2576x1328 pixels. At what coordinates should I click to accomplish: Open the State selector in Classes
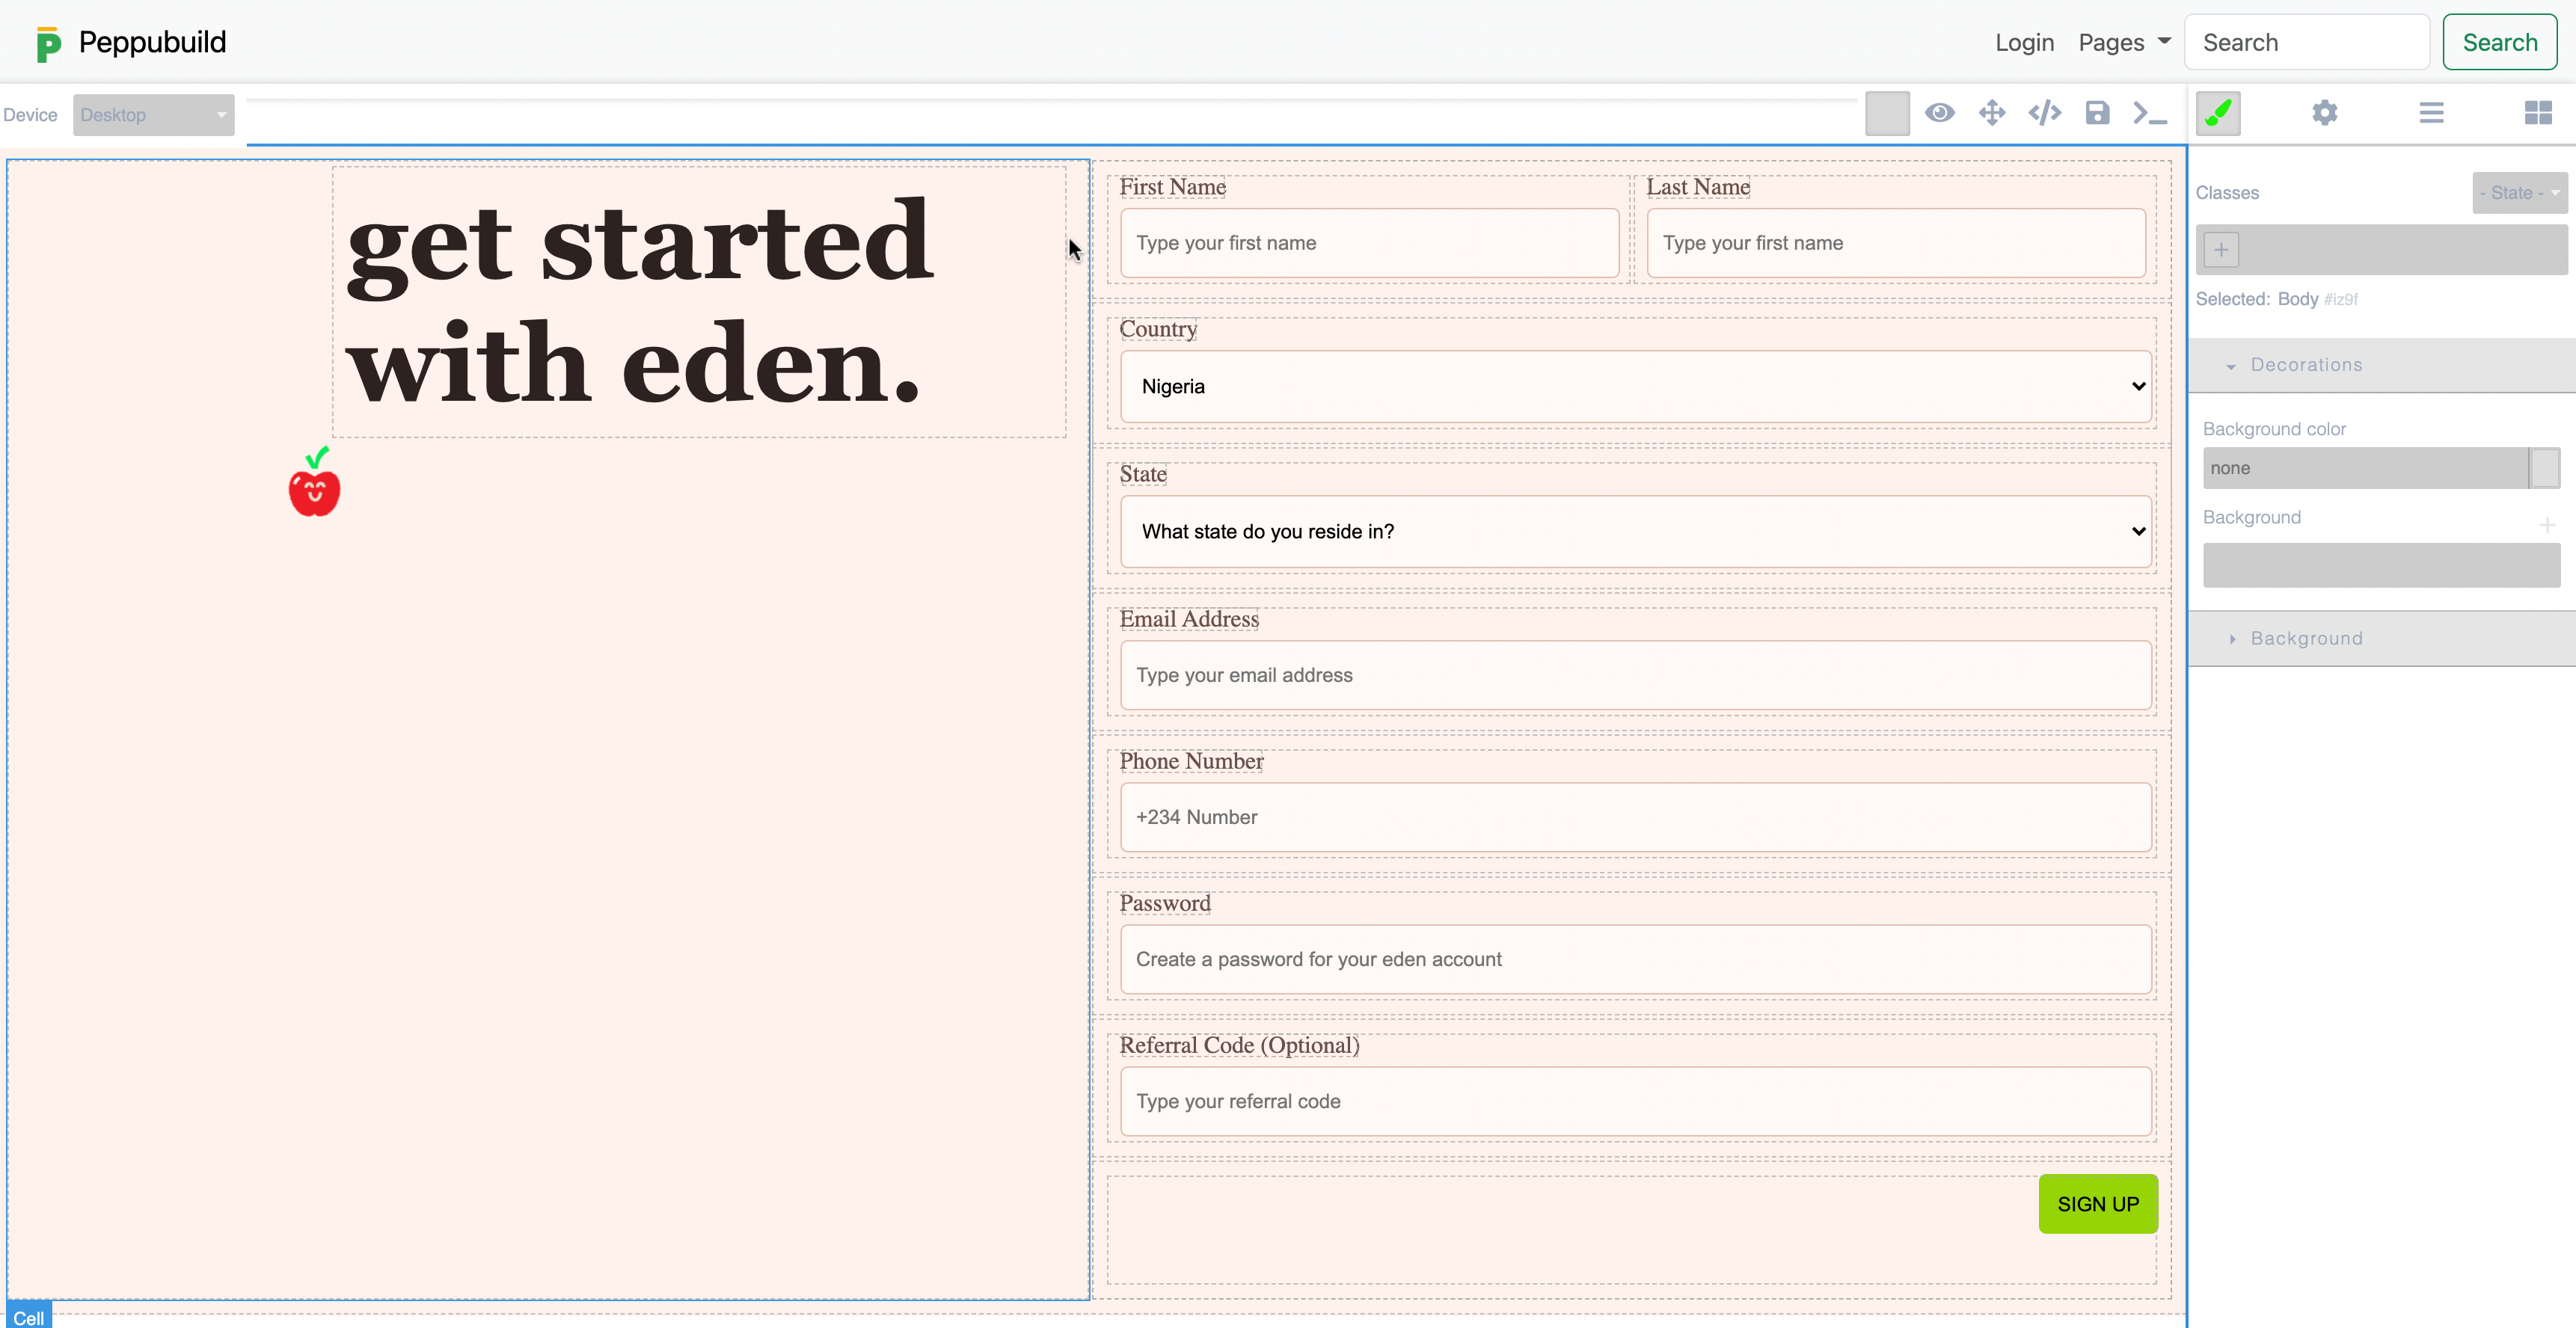(2519, 193)
